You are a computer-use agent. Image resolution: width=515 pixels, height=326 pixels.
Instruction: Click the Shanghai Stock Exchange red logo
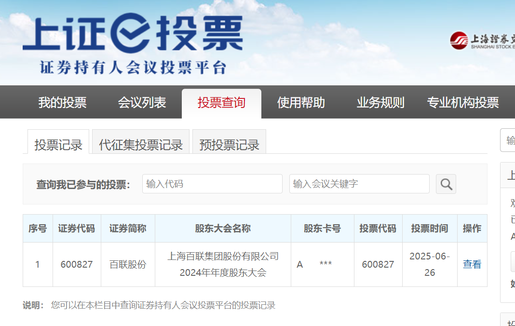click(459, 41)
